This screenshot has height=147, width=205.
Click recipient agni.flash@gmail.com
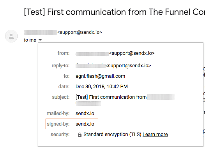click(100, 76)
